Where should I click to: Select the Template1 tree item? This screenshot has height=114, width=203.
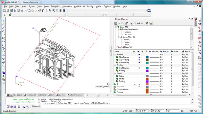point(127,32)
